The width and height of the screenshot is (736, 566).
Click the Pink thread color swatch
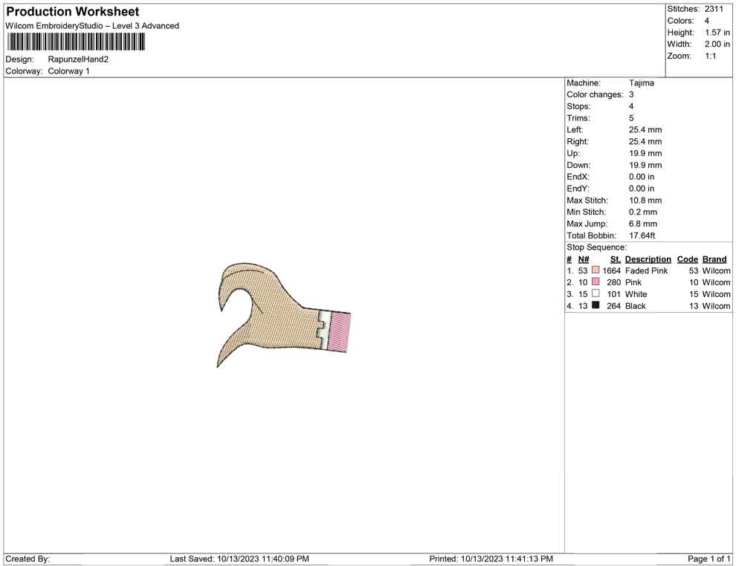(x=595, y=282)
